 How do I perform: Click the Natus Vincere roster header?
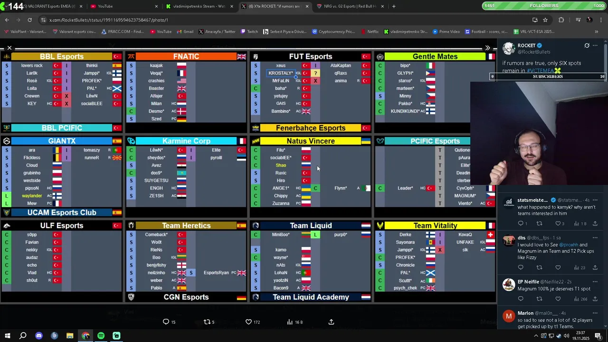pos(311,141)
